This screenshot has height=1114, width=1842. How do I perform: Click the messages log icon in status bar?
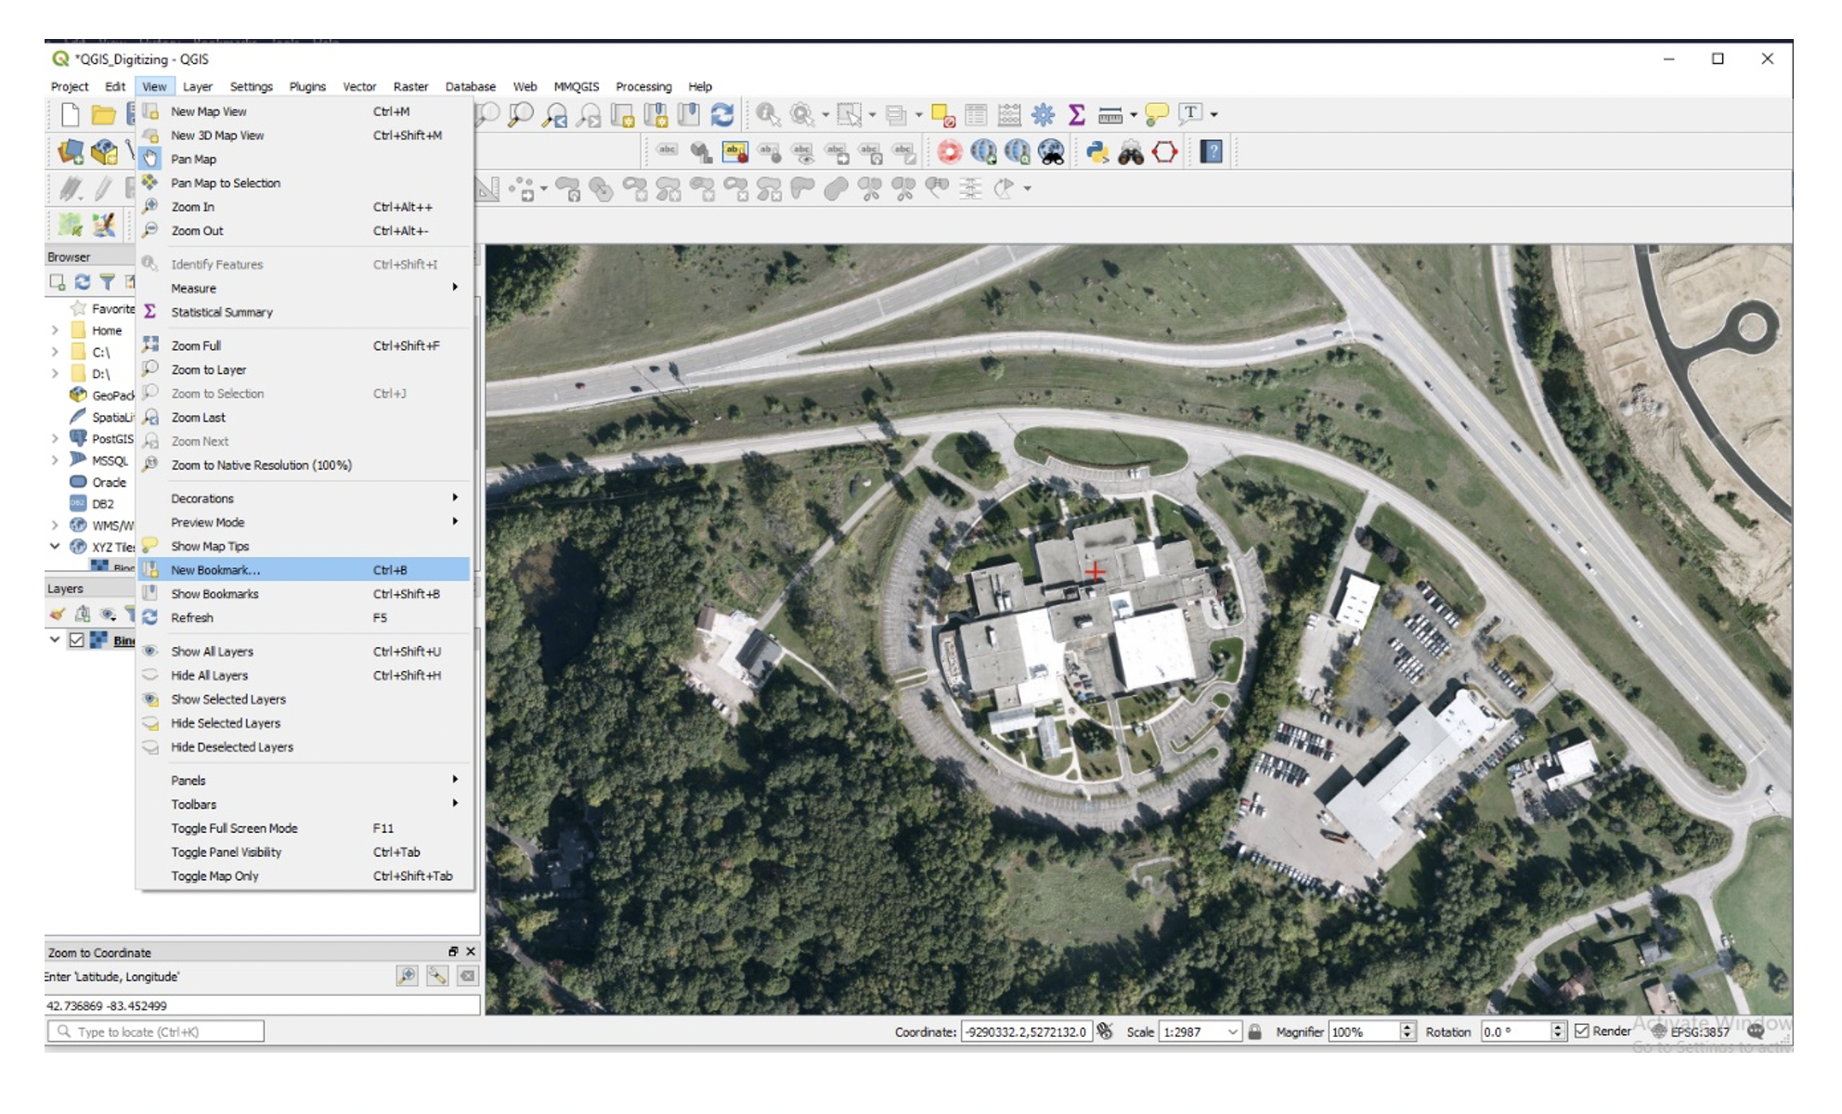(x=1755, y=1030)
